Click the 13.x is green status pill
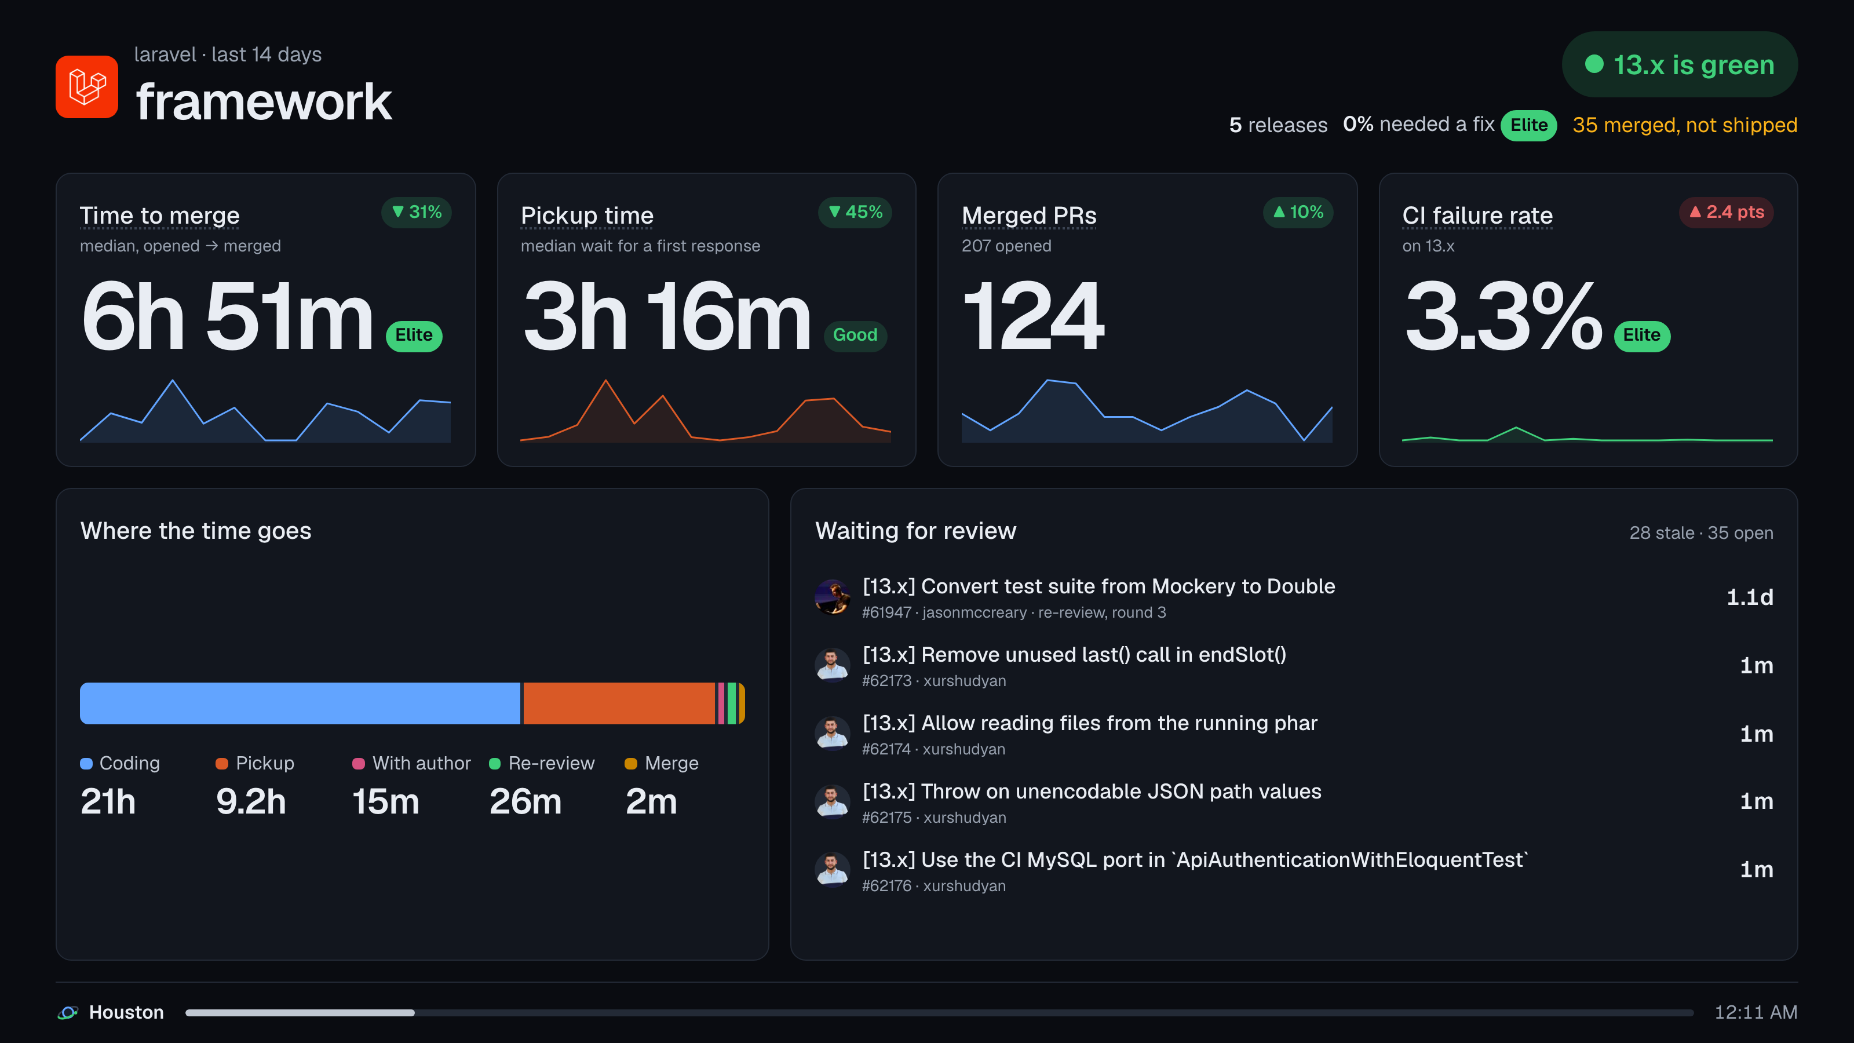This screenshot has height=1043, width=1854. pos(1679,65)
